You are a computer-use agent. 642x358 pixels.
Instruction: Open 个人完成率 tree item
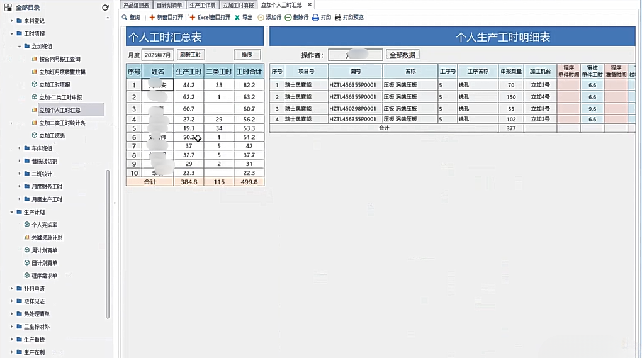pos(44,225)
